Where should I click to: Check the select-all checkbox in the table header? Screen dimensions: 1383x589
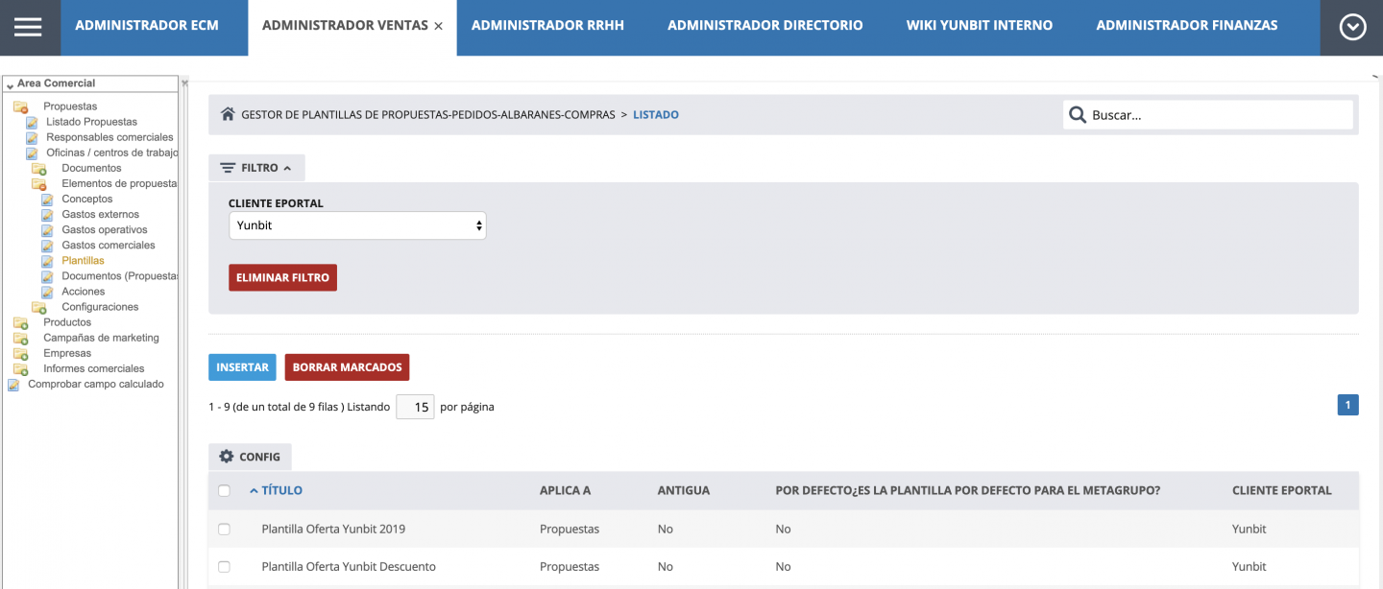[224, 490]
